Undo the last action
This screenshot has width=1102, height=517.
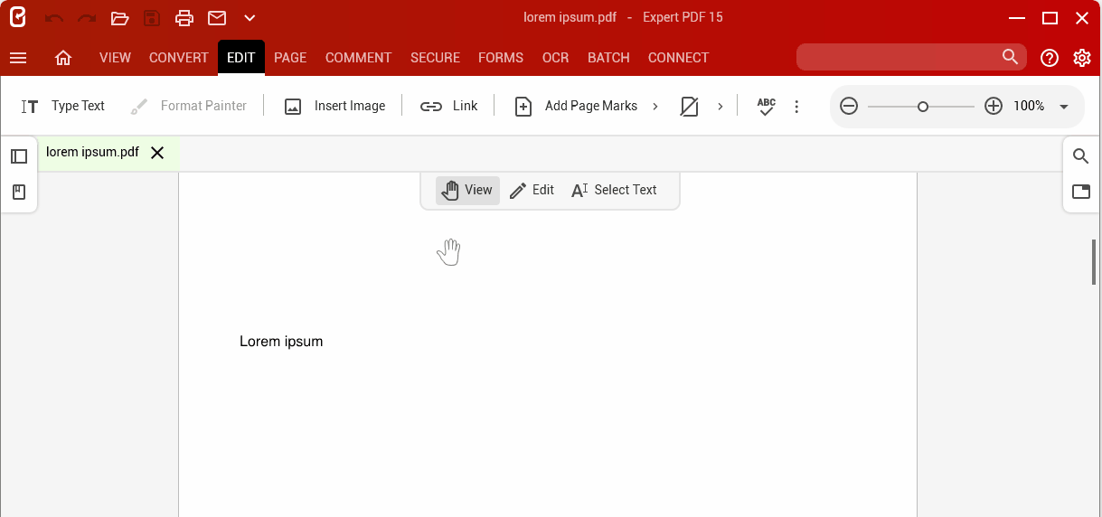(x=54, y=18)
